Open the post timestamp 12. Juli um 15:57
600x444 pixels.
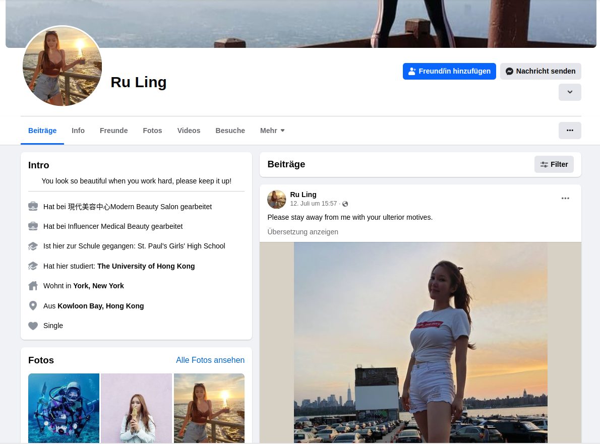click(314, 204)
